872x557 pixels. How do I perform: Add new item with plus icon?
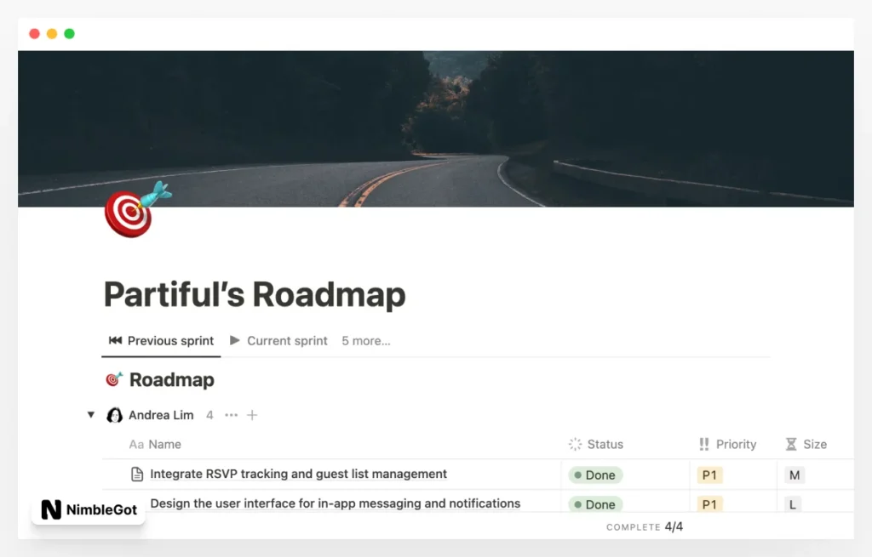point(252,415)
